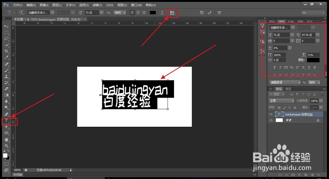
Task: Open the 文件(F) menu
Action: point(18,5)
